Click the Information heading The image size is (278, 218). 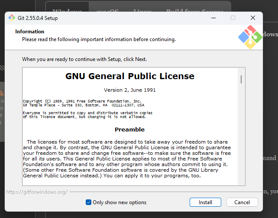coord(30,32)
